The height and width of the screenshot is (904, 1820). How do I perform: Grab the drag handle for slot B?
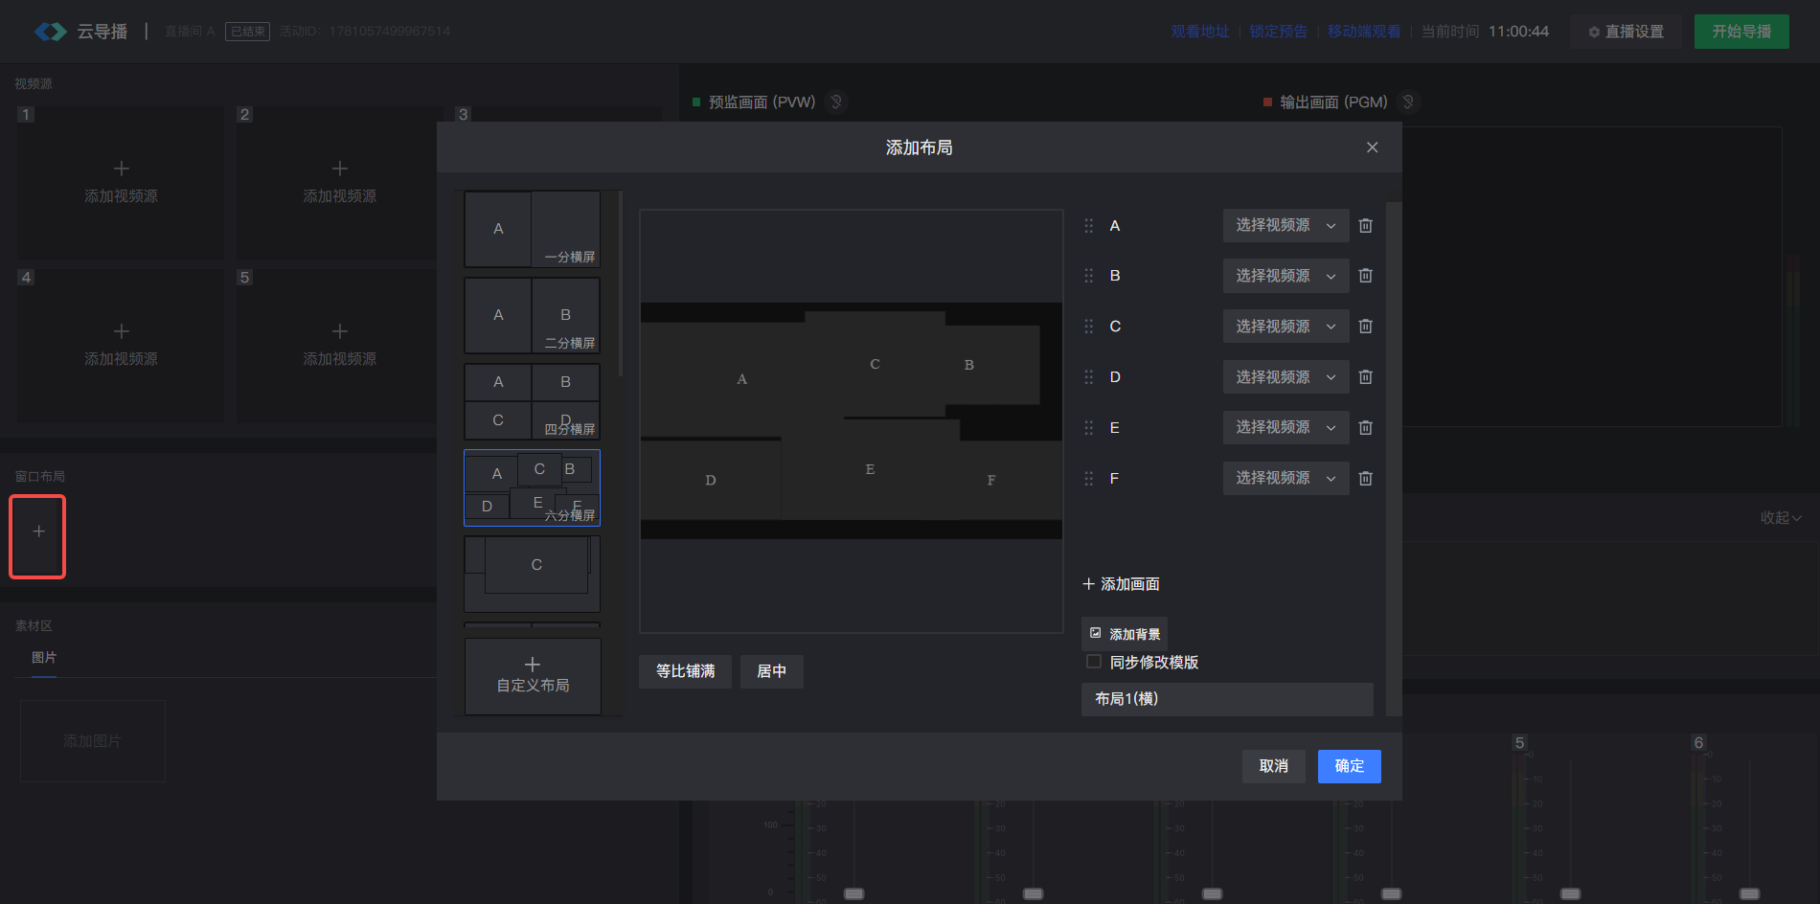[1088, 276]
